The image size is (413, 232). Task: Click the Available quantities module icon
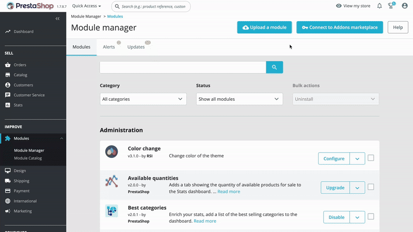(x=112, y=181)
